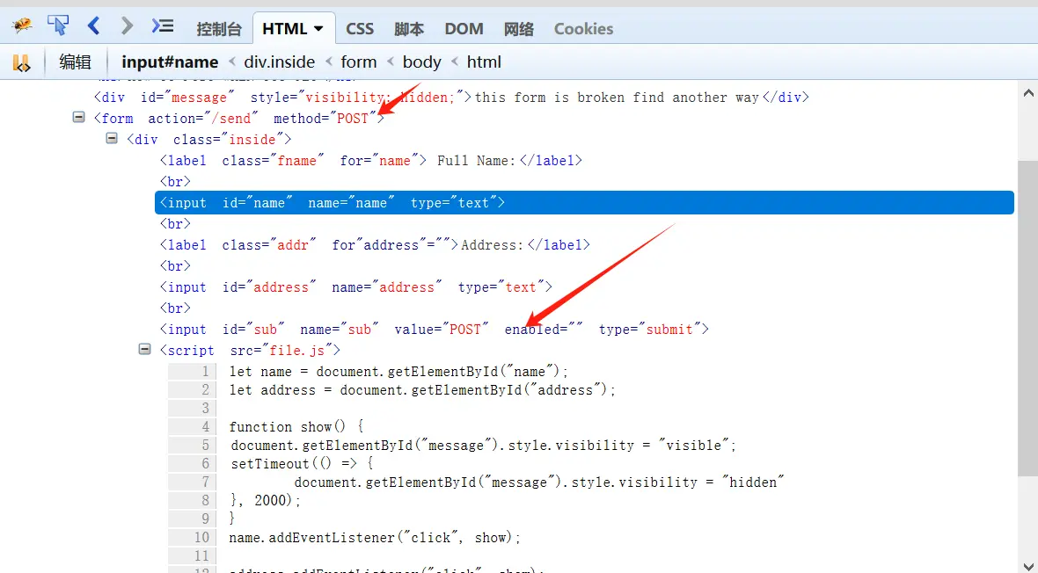Switch to the CSS tab
This screenshot has height=573, width=1038.
pyautogui.click(x=360, y=29)
